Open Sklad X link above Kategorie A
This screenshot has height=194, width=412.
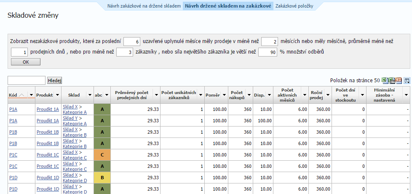(x=70, y=107)
